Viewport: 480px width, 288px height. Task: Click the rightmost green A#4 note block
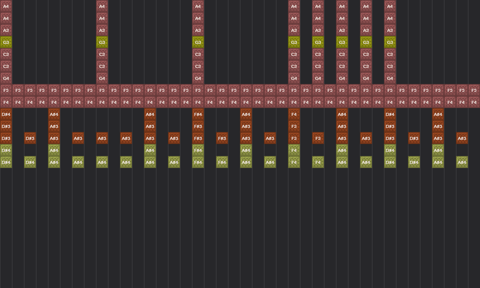tap(462, 162)
